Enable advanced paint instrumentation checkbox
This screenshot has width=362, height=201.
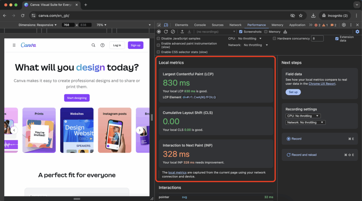158,45
